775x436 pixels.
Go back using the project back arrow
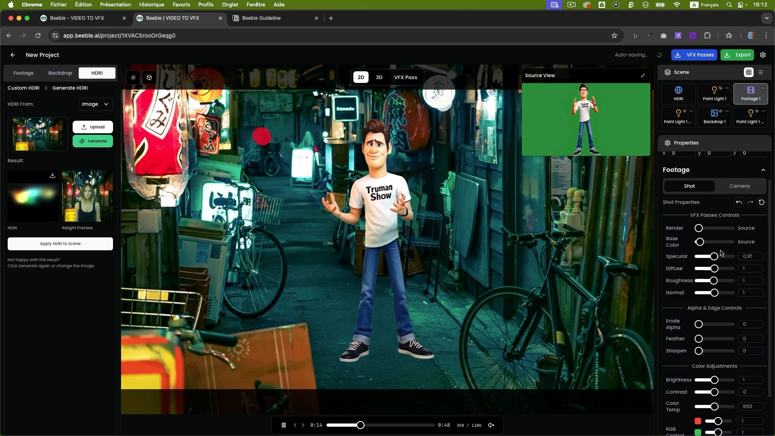tap(13, 55)
